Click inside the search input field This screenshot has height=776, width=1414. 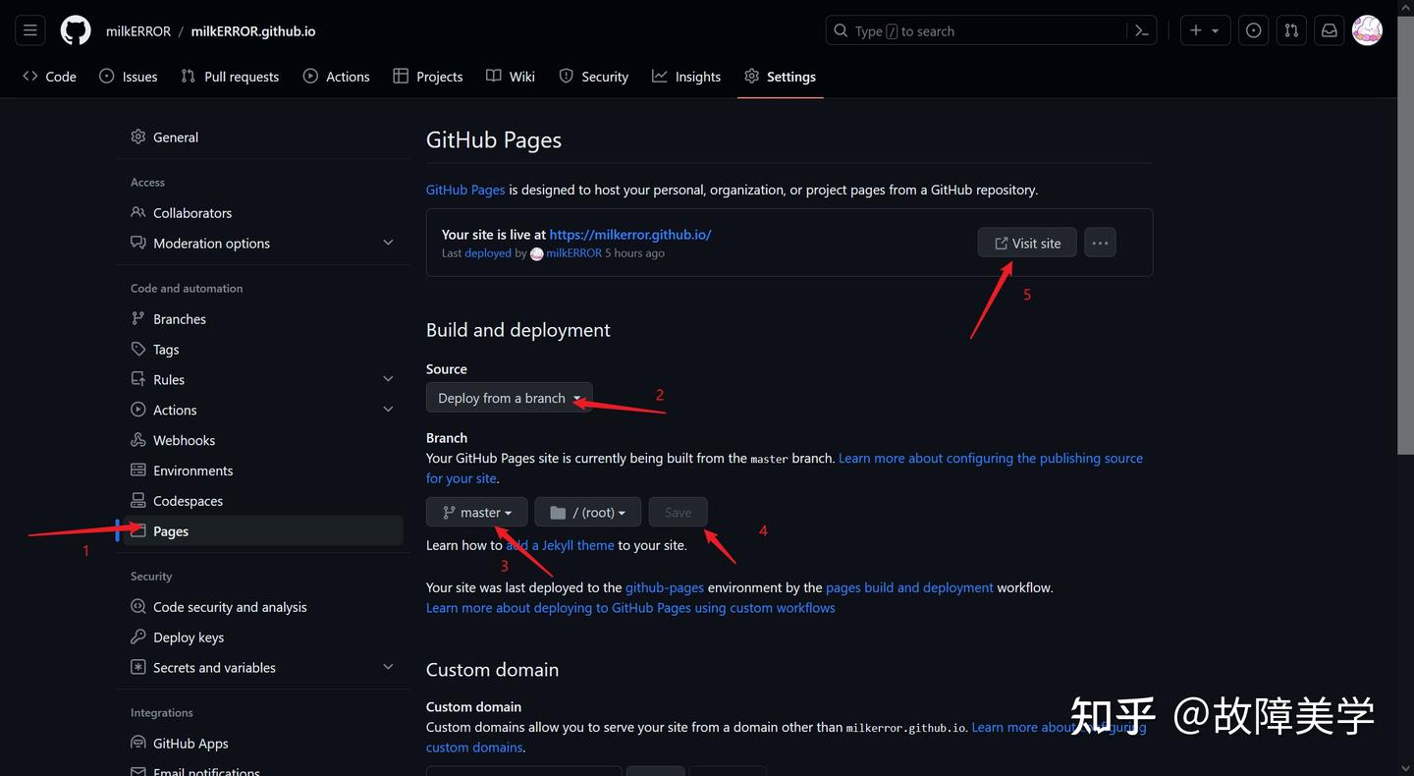982,30
